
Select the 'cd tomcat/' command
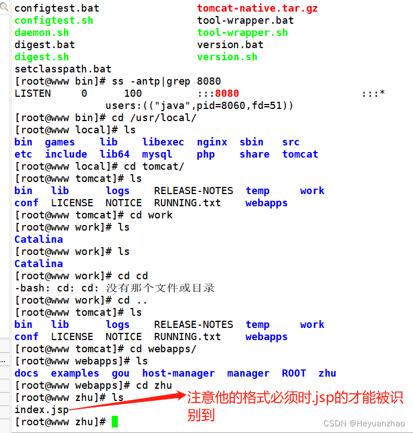154,166
